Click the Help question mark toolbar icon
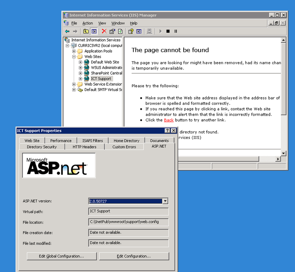The width and height of the screenshot is (295, 272). [131, 31]
